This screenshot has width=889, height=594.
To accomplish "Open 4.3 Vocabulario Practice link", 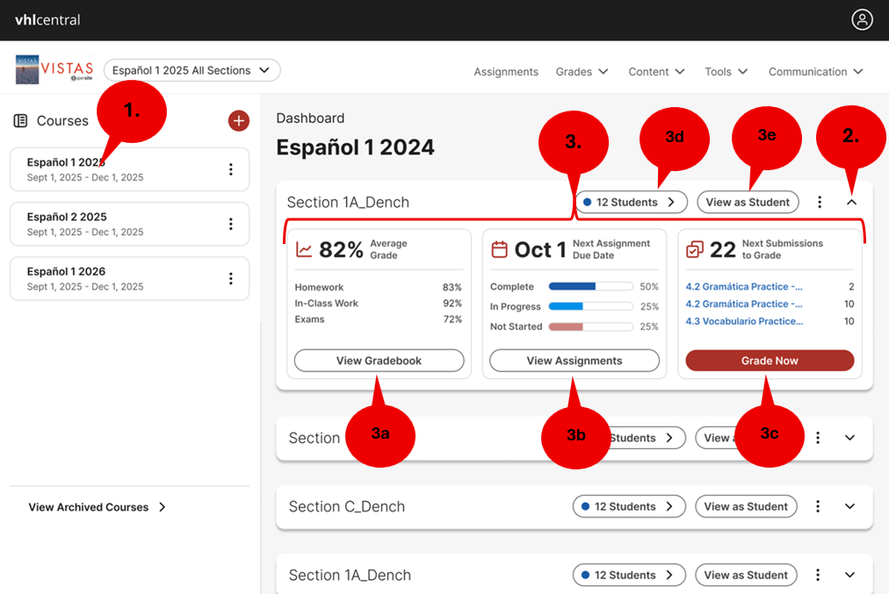I will click(744, 321).
